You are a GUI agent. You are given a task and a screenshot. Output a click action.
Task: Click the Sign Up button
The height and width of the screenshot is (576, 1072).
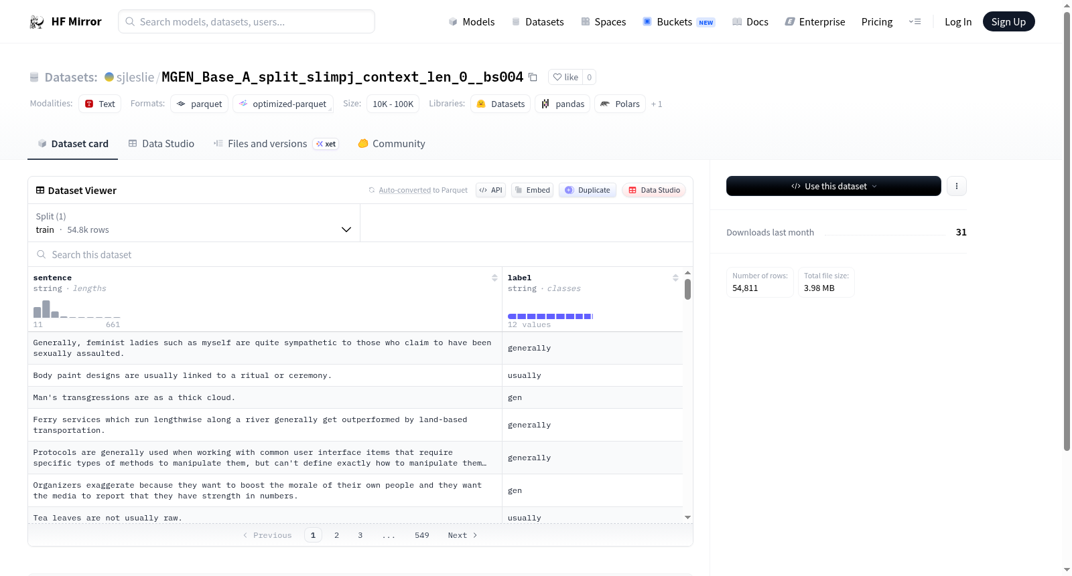[x=1008, y=21]
